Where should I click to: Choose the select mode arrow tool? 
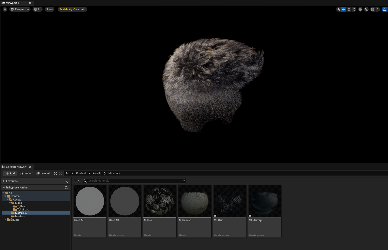[339, 9]
